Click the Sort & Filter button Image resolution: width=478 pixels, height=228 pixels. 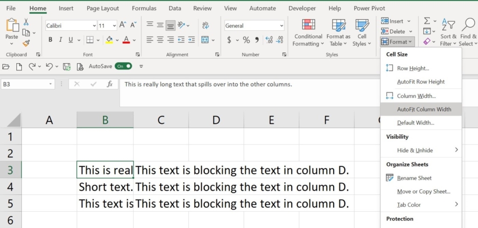point(448,32)
